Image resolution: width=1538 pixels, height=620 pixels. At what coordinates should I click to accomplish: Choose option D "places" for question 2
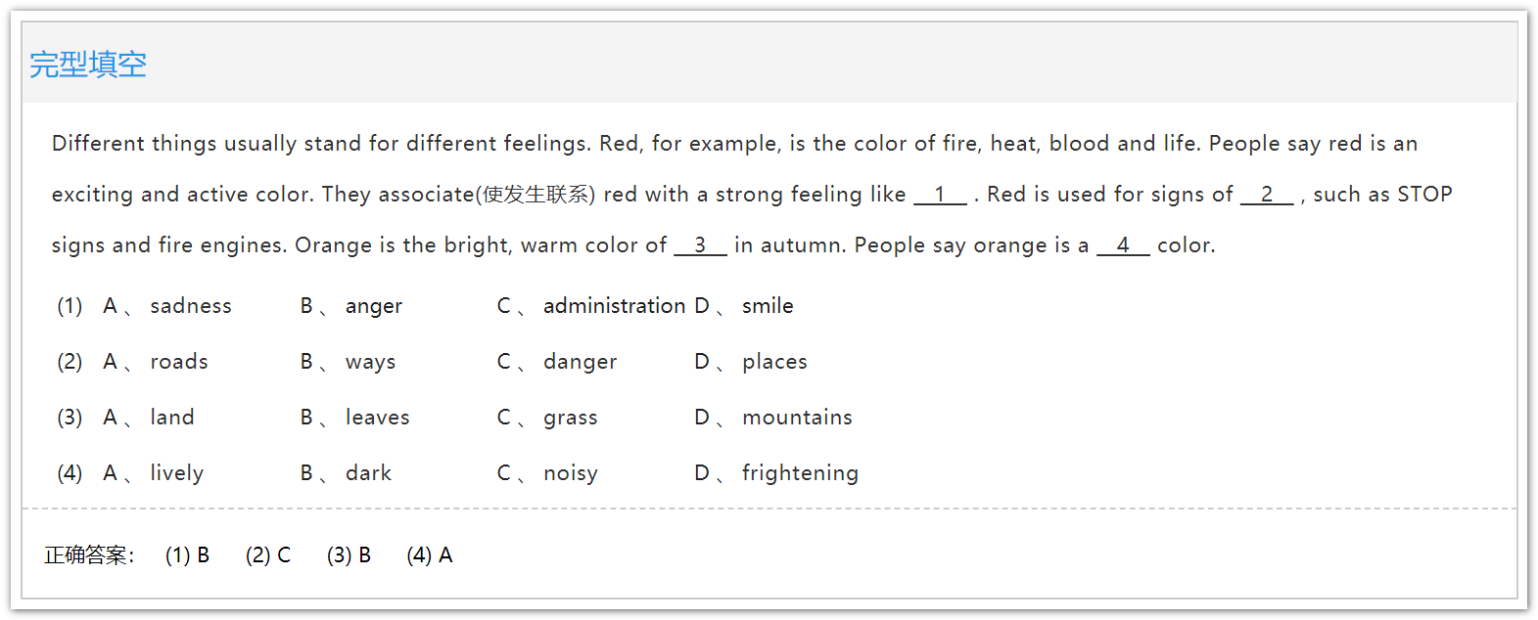pyautogui.click(x=773, y=362)
